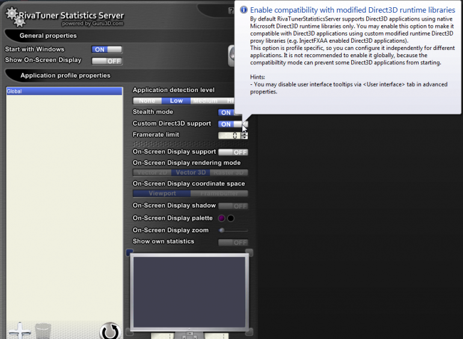Click the 'On-Screen Display coordinate space' label

(x=189, y=184)
